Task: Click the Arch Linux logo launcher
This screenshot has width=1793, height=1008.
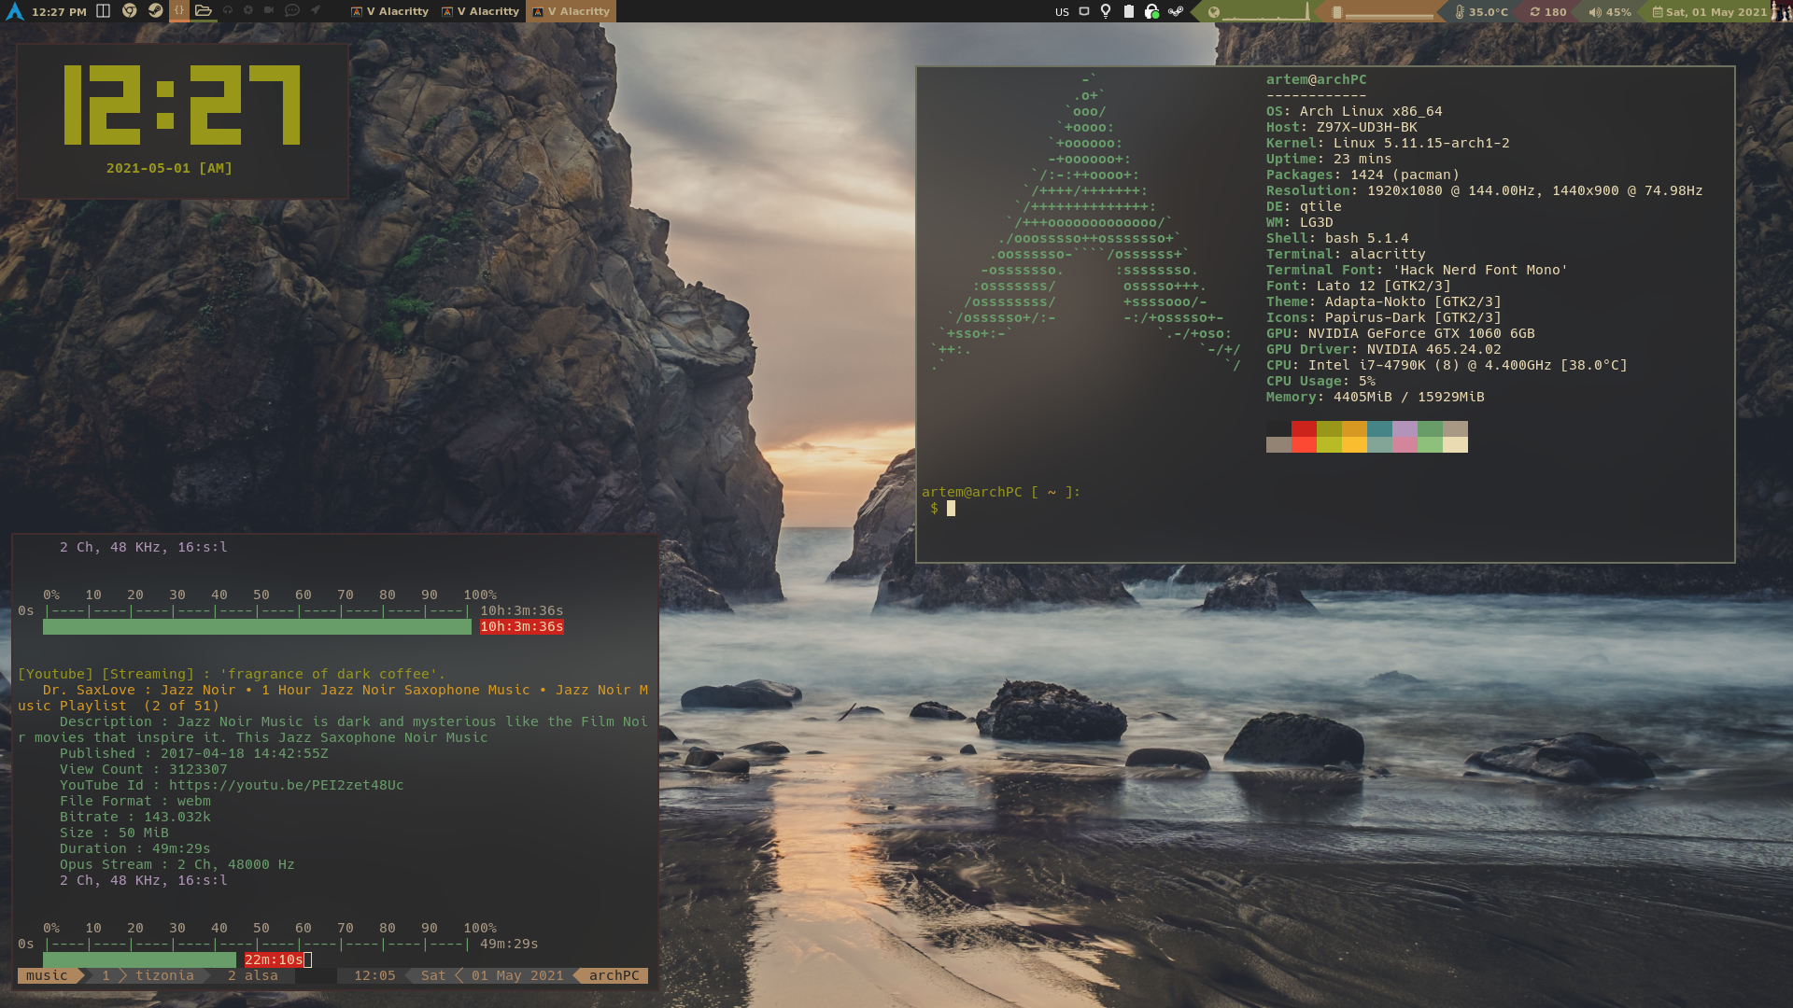Action: point(14,11)
